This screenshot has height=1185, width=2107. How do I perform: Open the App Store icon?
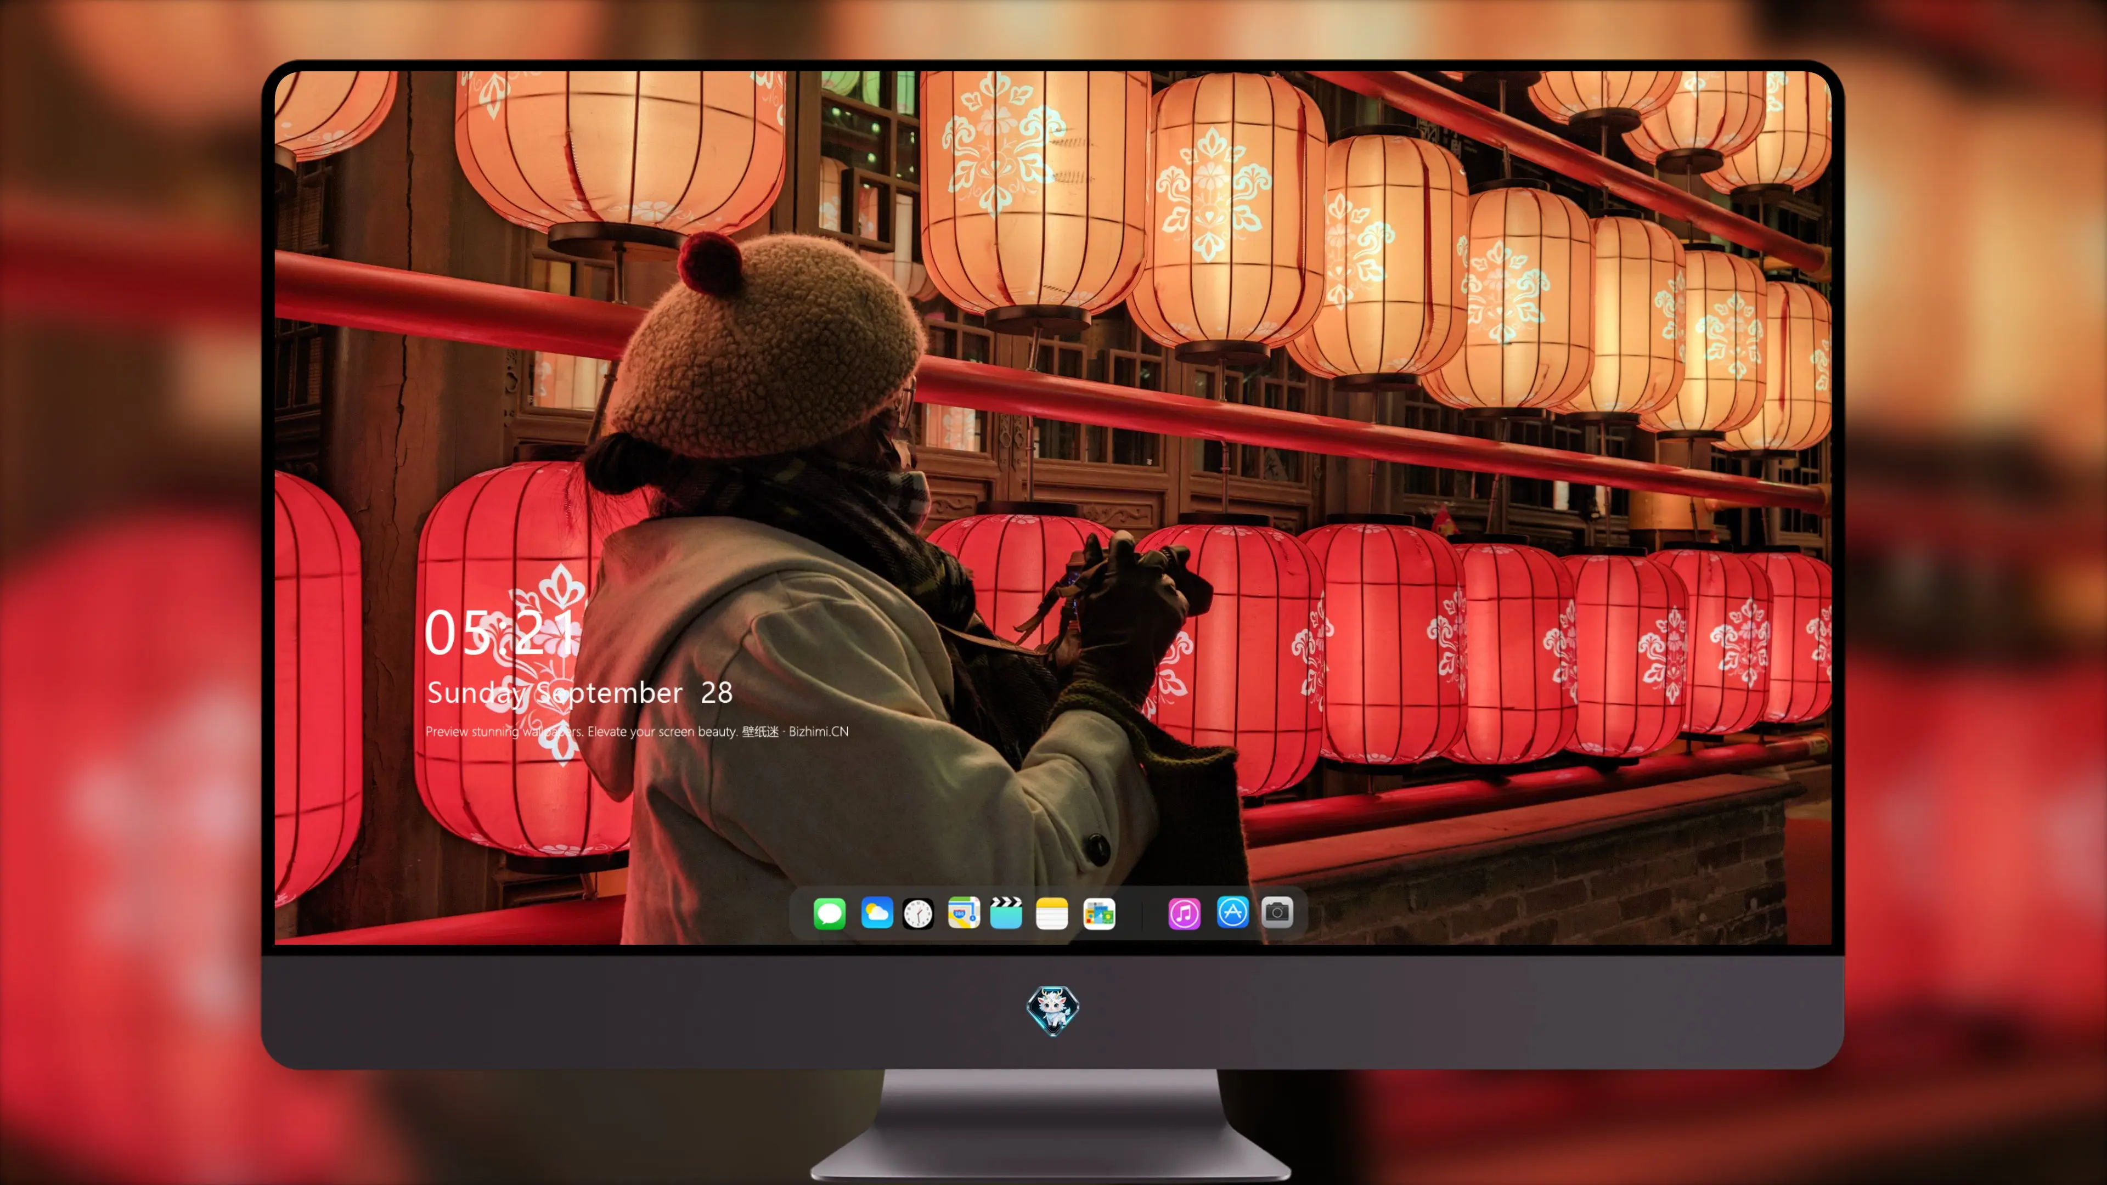[1232, 913]
